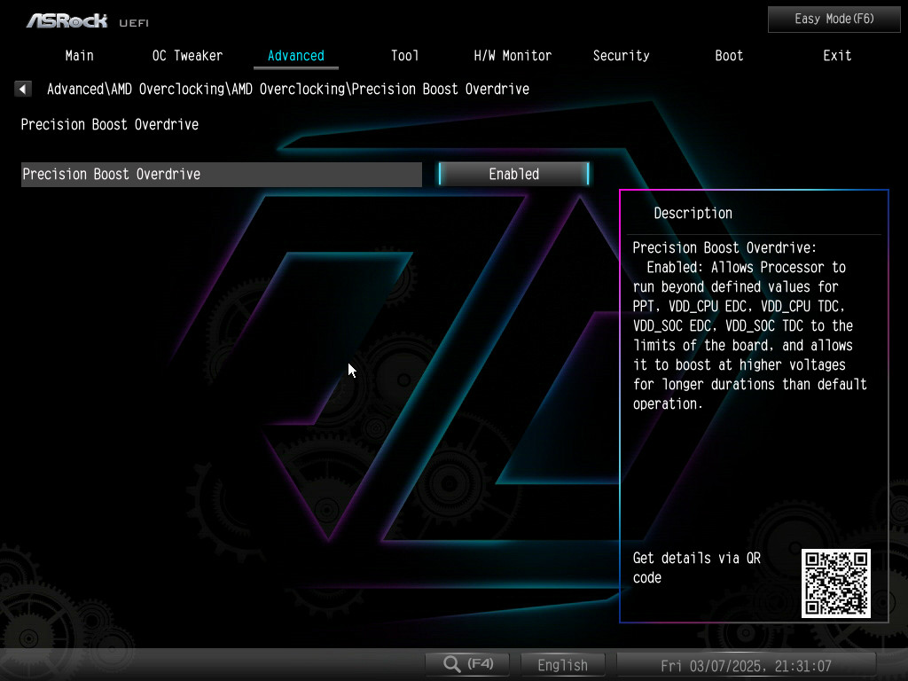
Task: Go to the H/W Monitor tab
Action: click(513, 56)
